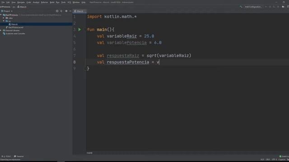This screenshot has height=162, width=289.
Task: Click import kotlin.math.* on line 1
Action: 112,17
